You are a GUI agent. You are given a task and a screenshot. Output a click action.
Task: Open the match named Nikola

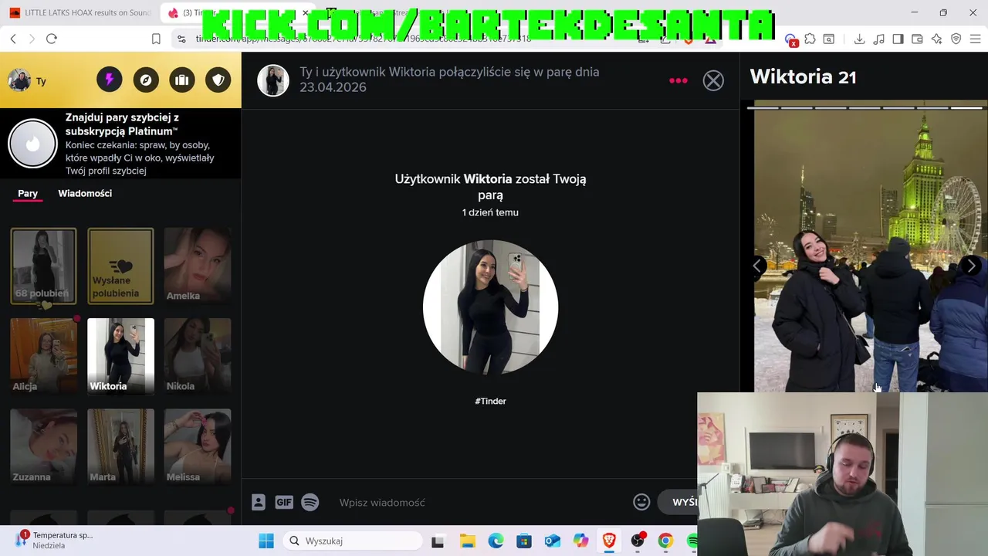(198, 356)
